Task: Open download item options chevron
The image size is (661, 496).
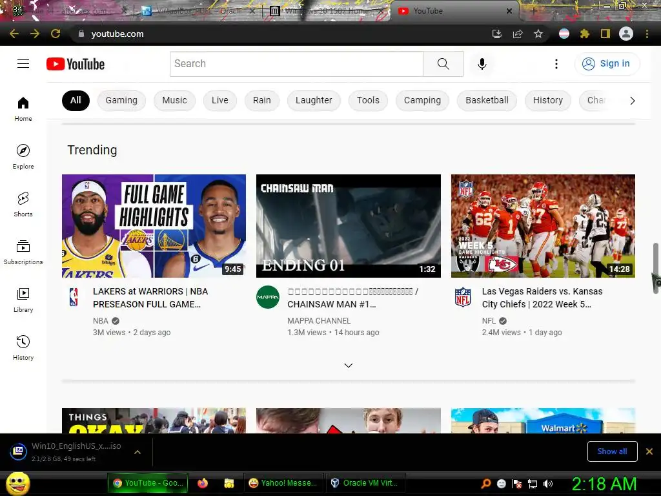Action: [137, 452]
